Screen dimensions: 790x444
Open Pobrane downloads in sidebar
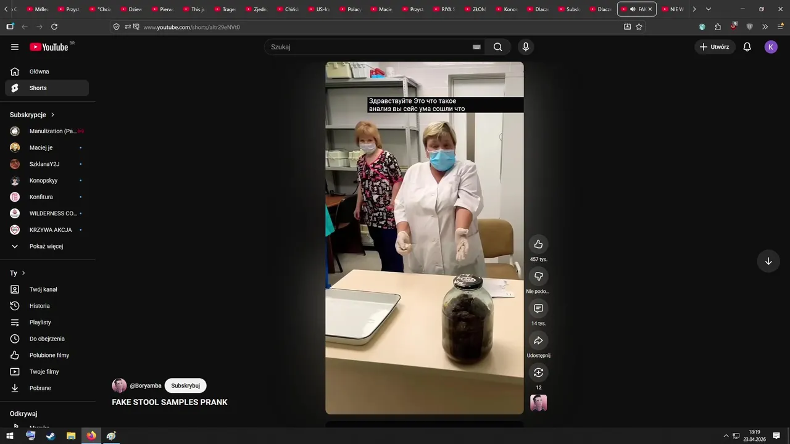pyautogui.click(x=47, y=388)
